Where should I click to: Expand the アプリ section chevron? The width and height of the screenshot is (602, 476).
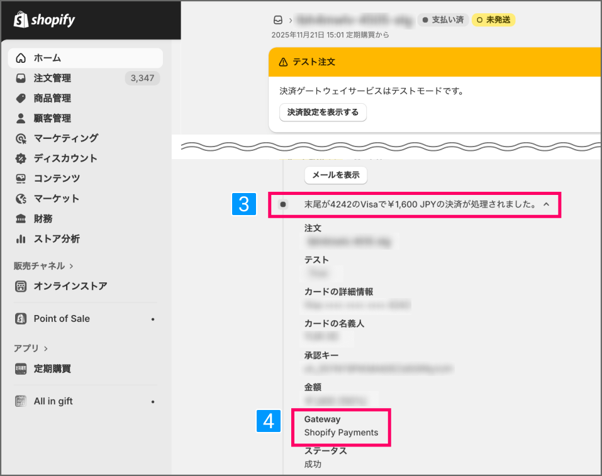click(46, 348)
